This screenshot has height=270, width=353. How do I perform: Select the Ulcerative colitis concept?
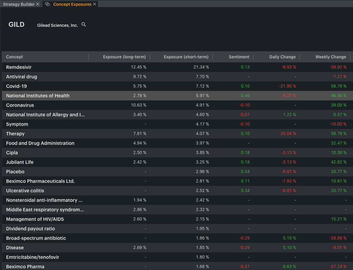25,190
